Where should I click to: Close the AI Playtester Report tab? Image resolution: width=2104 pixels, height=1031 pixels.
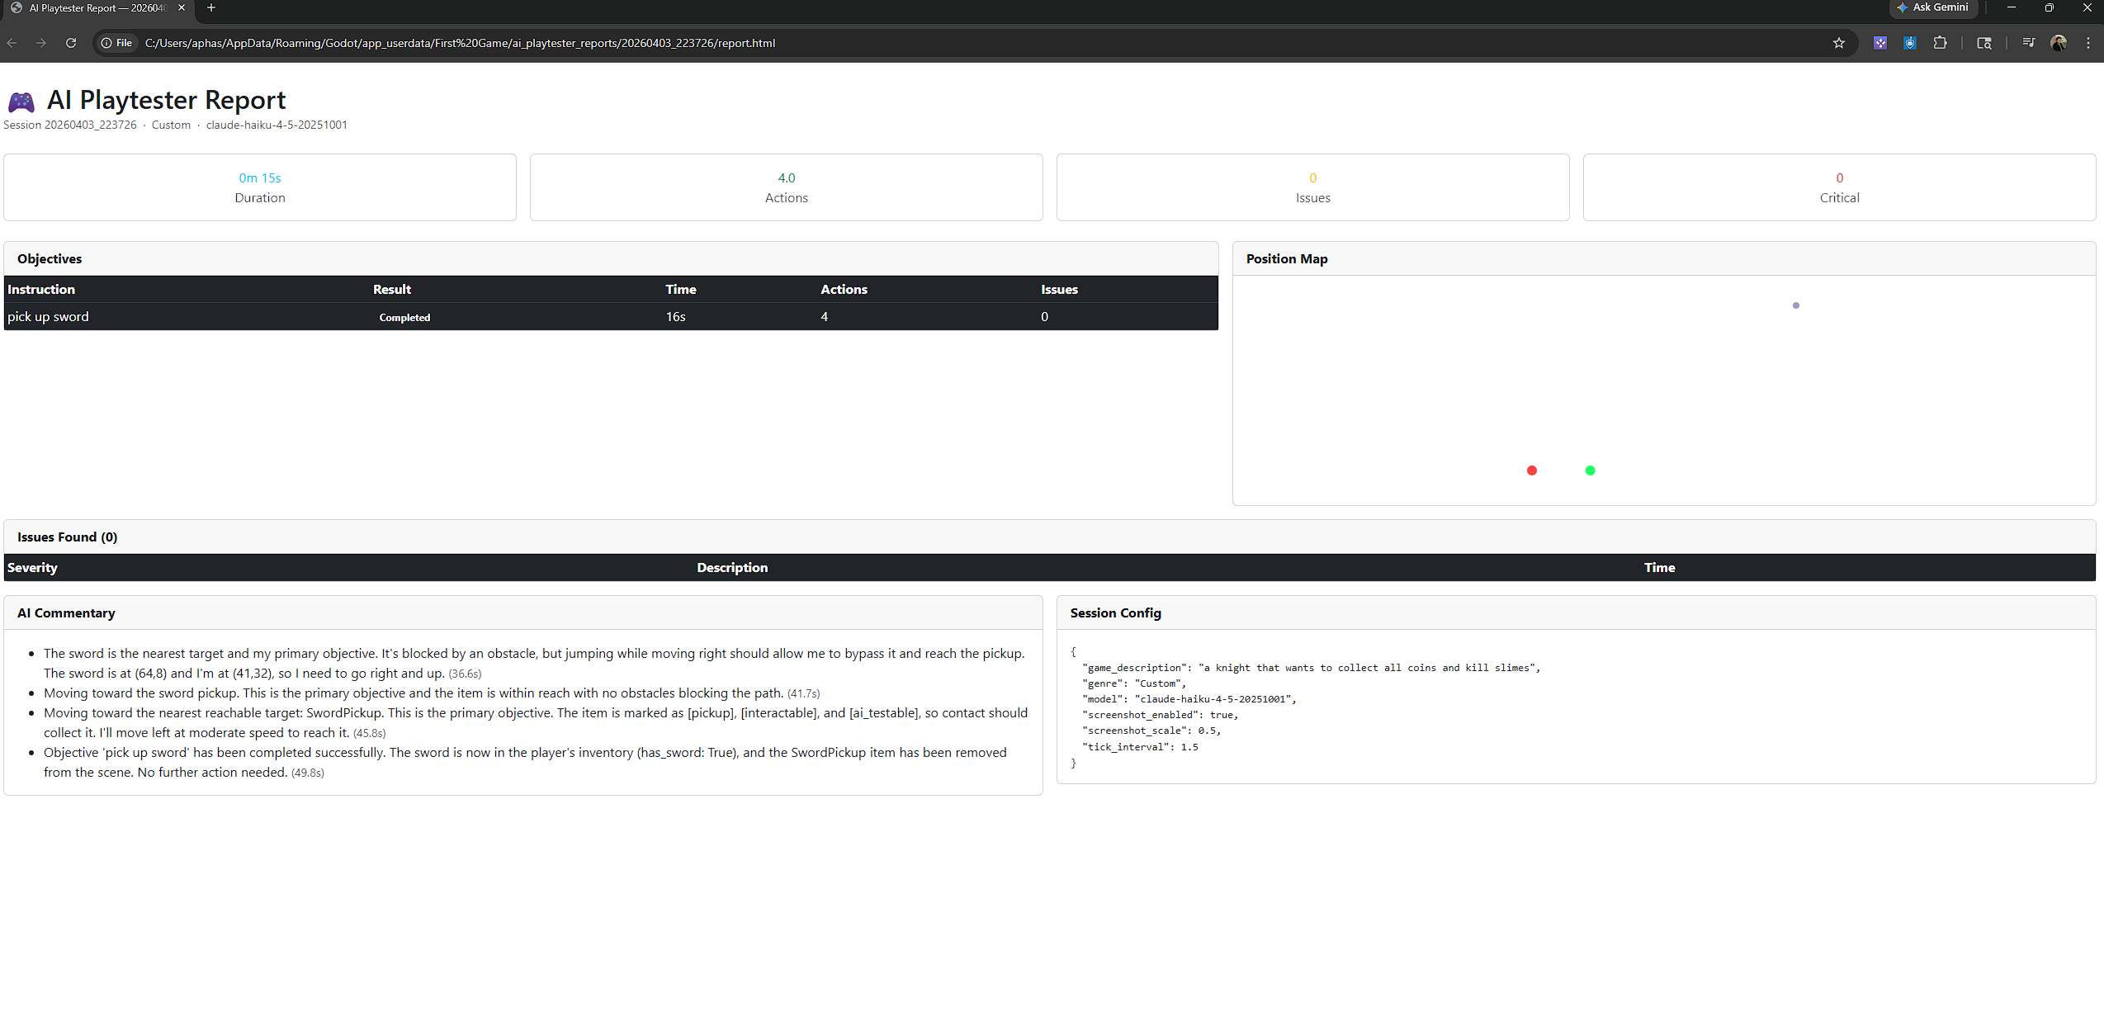pyautogui.click(x=182, y=7)
